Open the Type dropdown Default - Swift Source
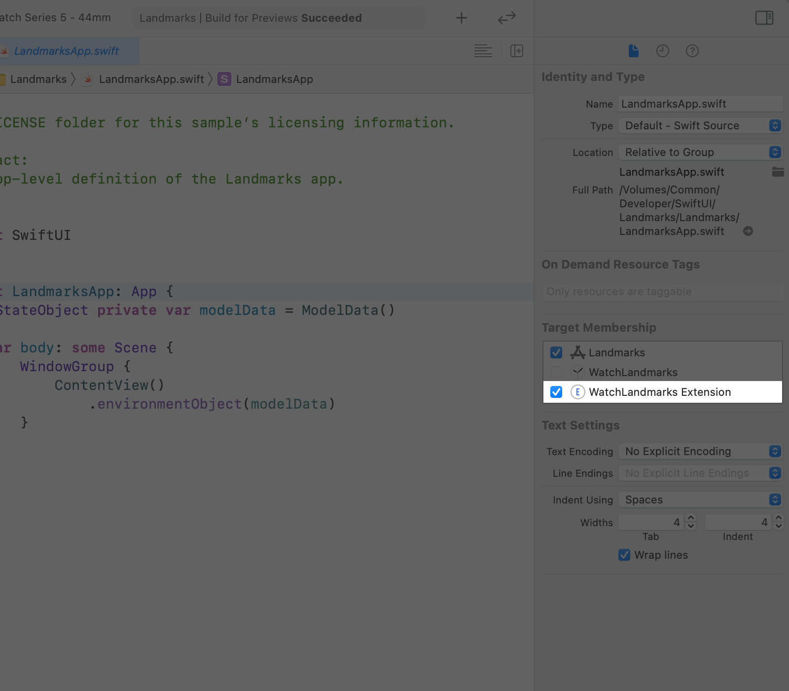 700,126
